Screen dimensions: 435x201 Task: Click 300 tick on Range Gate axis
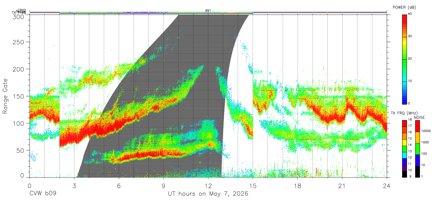click(x=19, y=17)
